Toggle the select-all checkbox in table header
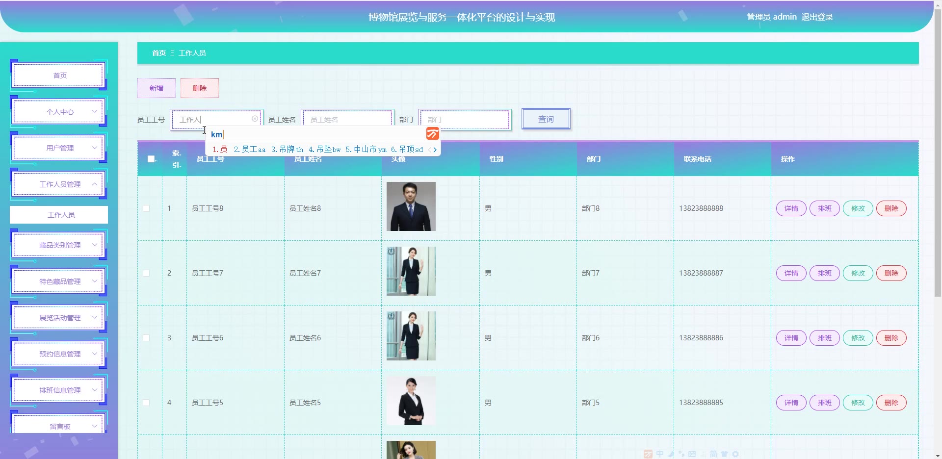942x459 pixels. click(x=151, y=159)
